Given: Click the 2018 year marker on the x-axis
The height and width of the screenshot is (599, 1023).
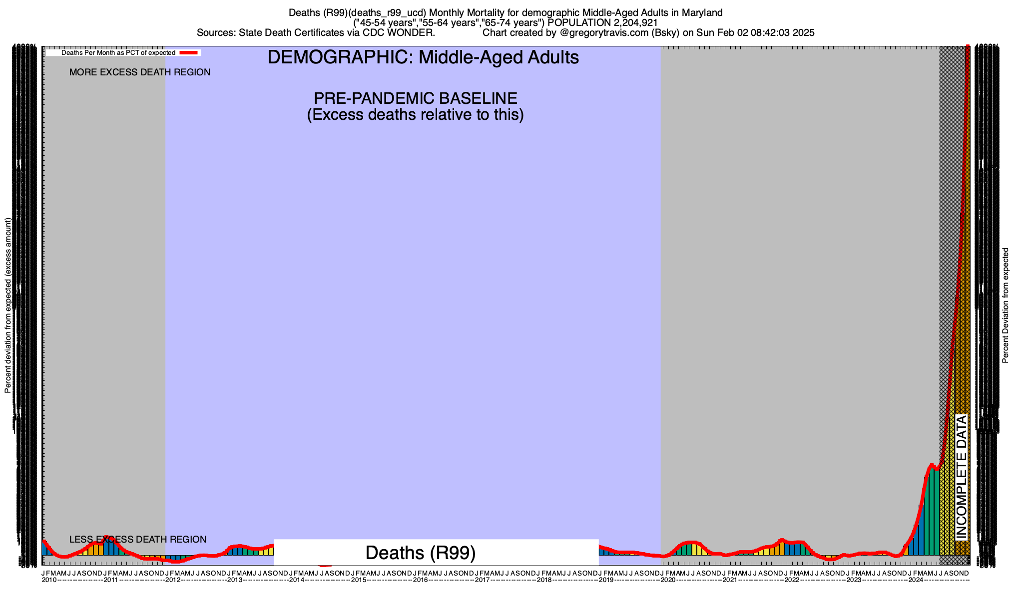Looking at the screenshot, I should click(x=544, y=580).
